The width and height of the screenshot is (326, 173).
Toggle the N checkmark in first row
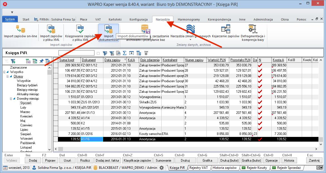click(260, 65)
